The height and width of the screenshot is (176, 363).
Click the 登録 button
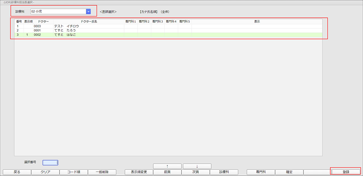[x=346, y=172]
